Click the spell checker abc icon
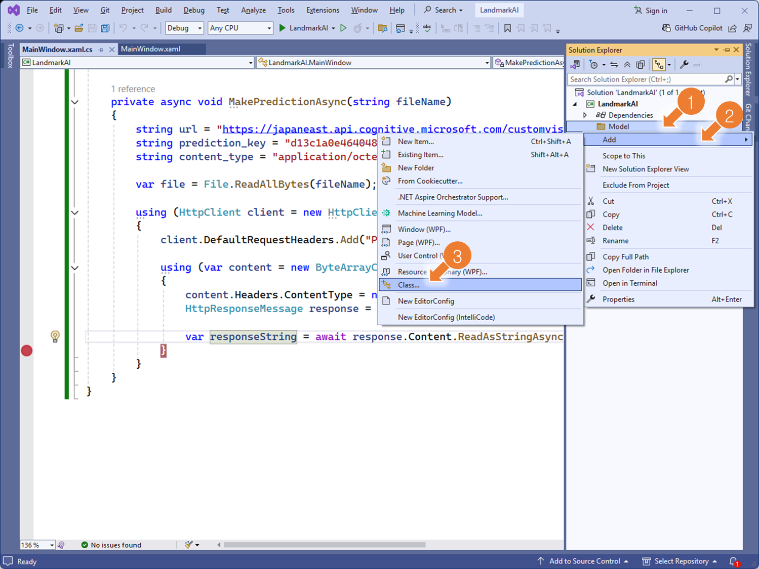This screenshot has width=759, height=569. (427, 28)
